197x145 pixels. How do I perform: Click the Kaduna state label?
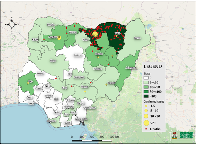(x=77, y=55)
